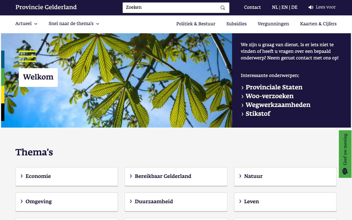Open the Woo-verzoeken link
This screenshot has height=220, width=352.
[x=269, y=96]
